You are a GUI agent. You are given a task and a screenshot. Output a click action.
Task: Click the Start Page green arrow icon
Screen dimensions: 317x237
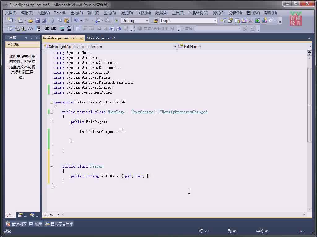click(x=257, y=20)
